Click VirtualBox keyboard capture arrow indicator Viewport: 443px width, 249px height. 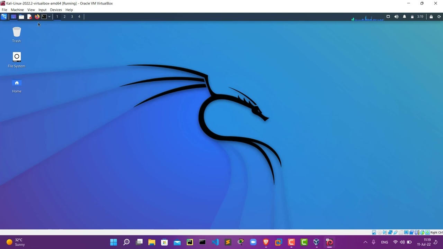coord(427,232)
